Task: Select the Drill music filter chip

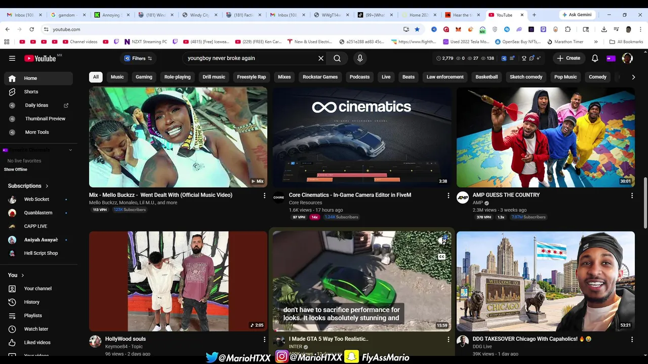Action: coord(214,77)
